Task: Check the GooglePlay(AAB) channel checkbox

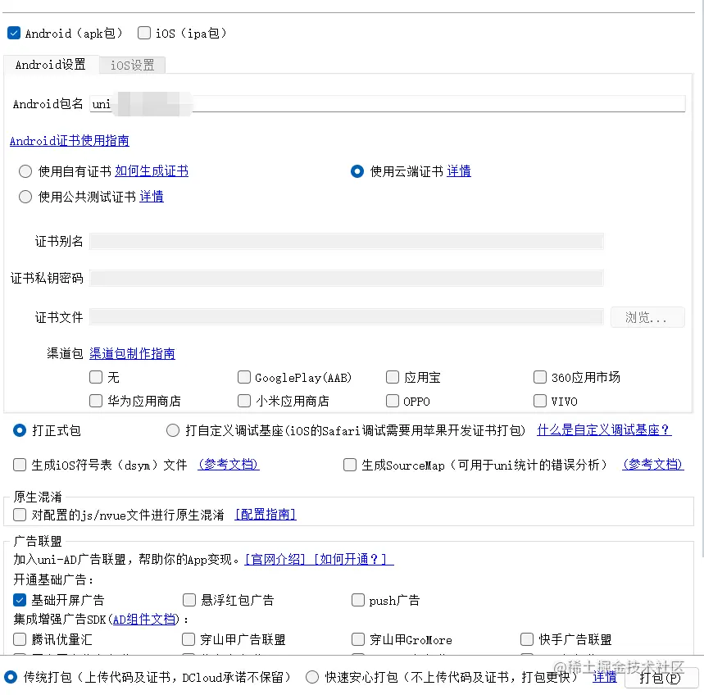Action: pyautogui.click(x=243, y=377)
